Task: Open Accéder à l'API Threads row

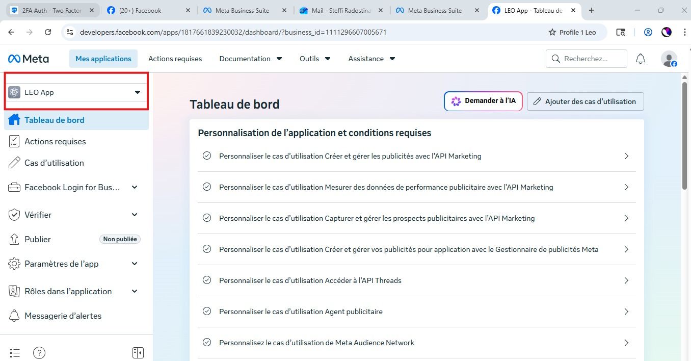Action: [417, 280]
